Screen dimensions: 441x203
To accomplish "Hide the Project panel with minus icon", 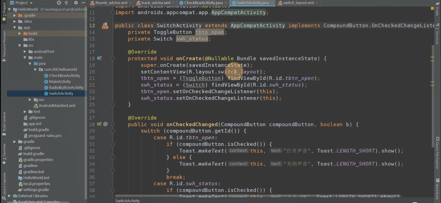I will [x=83, y=3].
